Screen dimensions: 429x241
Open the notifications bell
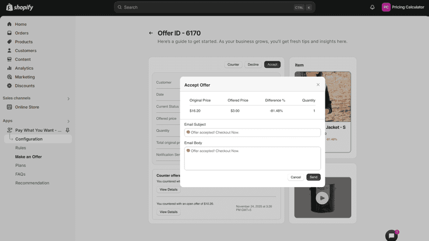click(x=372, y=7)
